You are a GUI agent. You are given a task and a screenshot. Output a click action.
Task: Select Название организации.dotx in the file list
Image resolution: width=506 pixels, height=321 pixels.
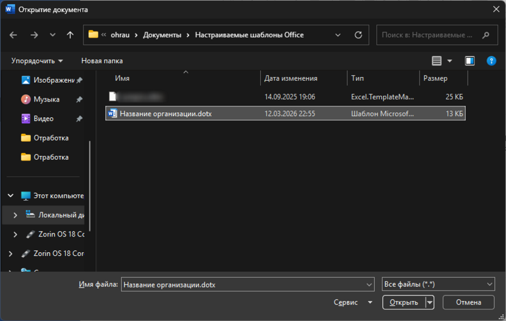point(286,113)
